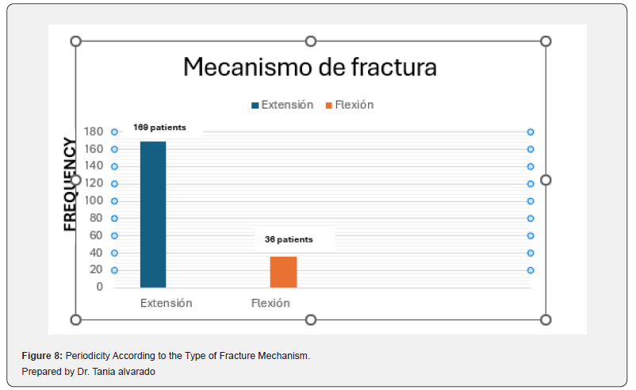Click the Extensión category axis label
636x390 pixels.
[x=167, y=304]
